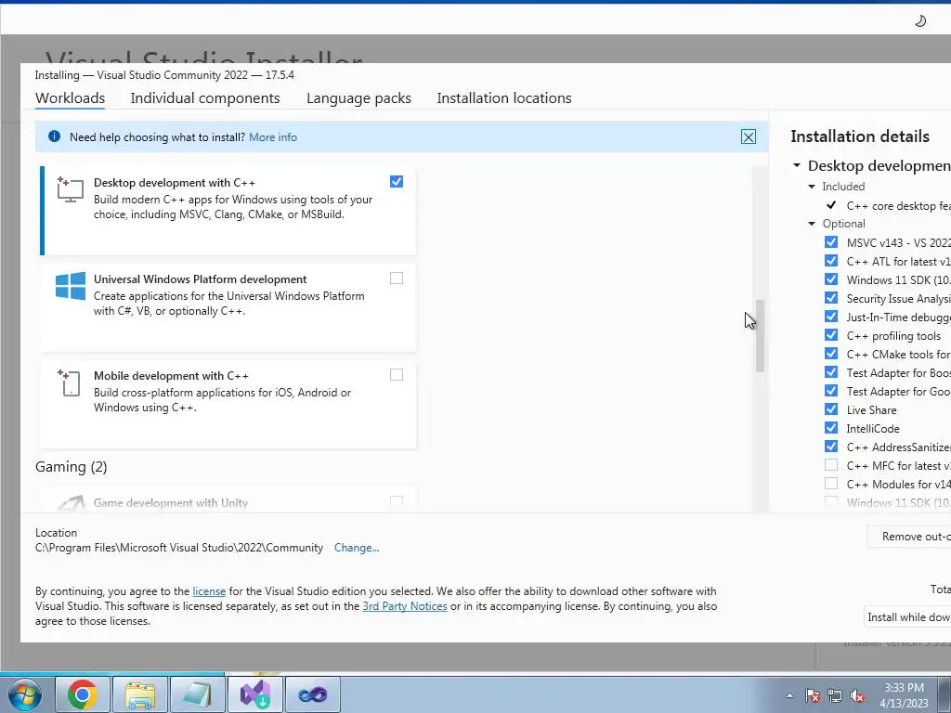Check C++ Modules for v14 component

pyautogui.click(x=831, y=483)
